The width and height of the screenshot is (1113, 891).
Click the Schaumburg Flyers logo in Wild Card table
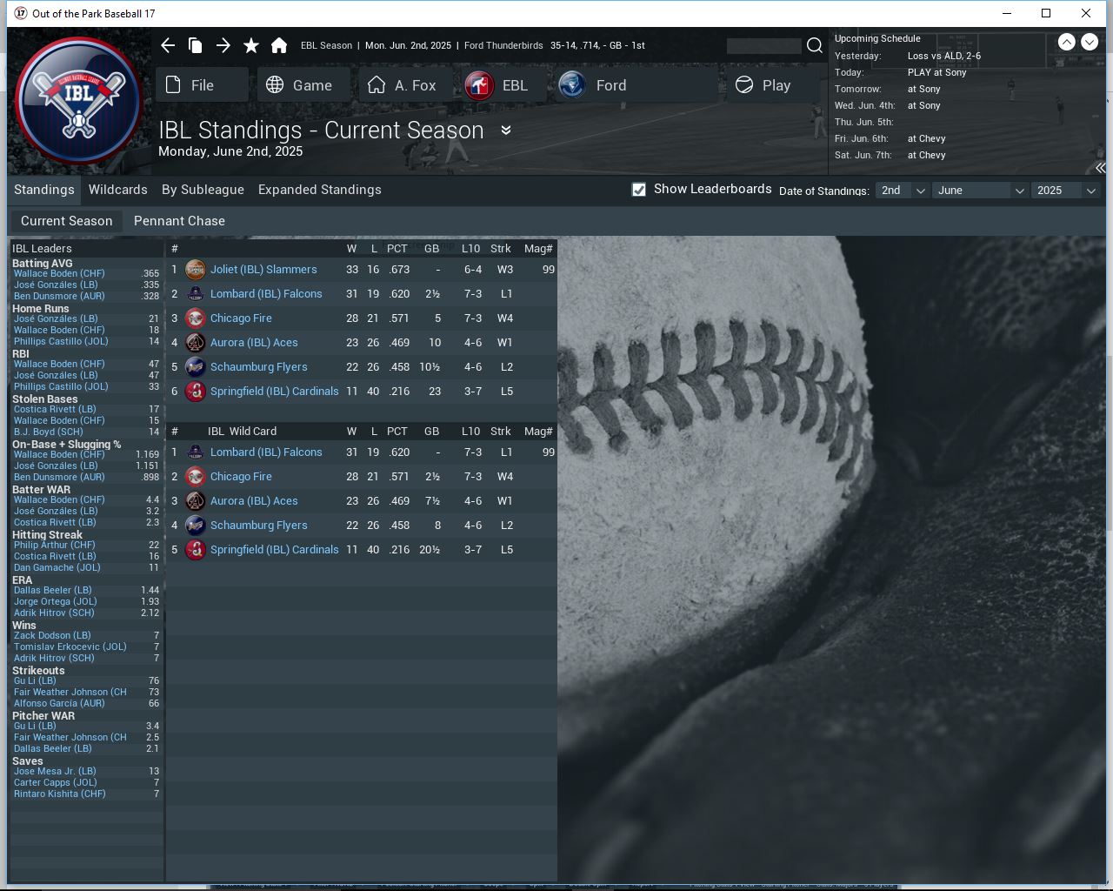click(x=196, y=526)
